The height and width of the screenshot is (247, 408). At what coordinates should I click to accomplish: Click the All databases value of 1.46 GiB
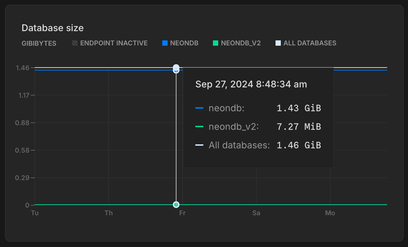point(298,145)
